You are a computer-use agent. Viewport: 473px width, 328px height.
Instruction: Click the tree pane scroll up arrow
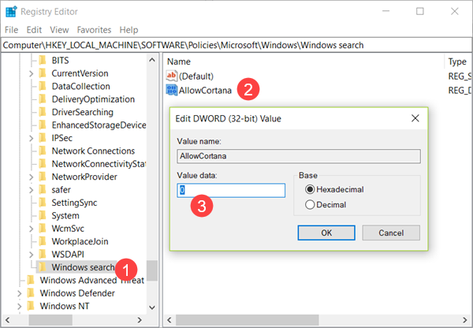[x=152, y=60]
